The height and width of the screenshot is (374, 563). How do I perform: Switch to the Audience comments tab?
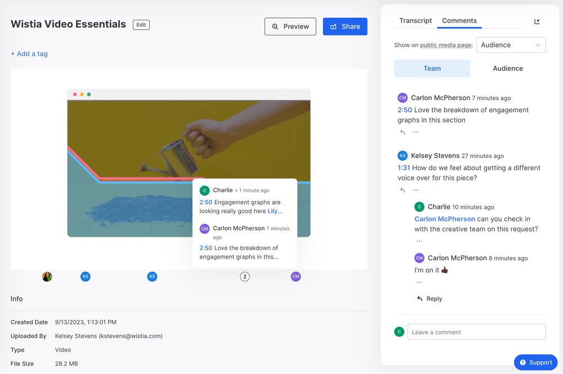coord(508,69)
